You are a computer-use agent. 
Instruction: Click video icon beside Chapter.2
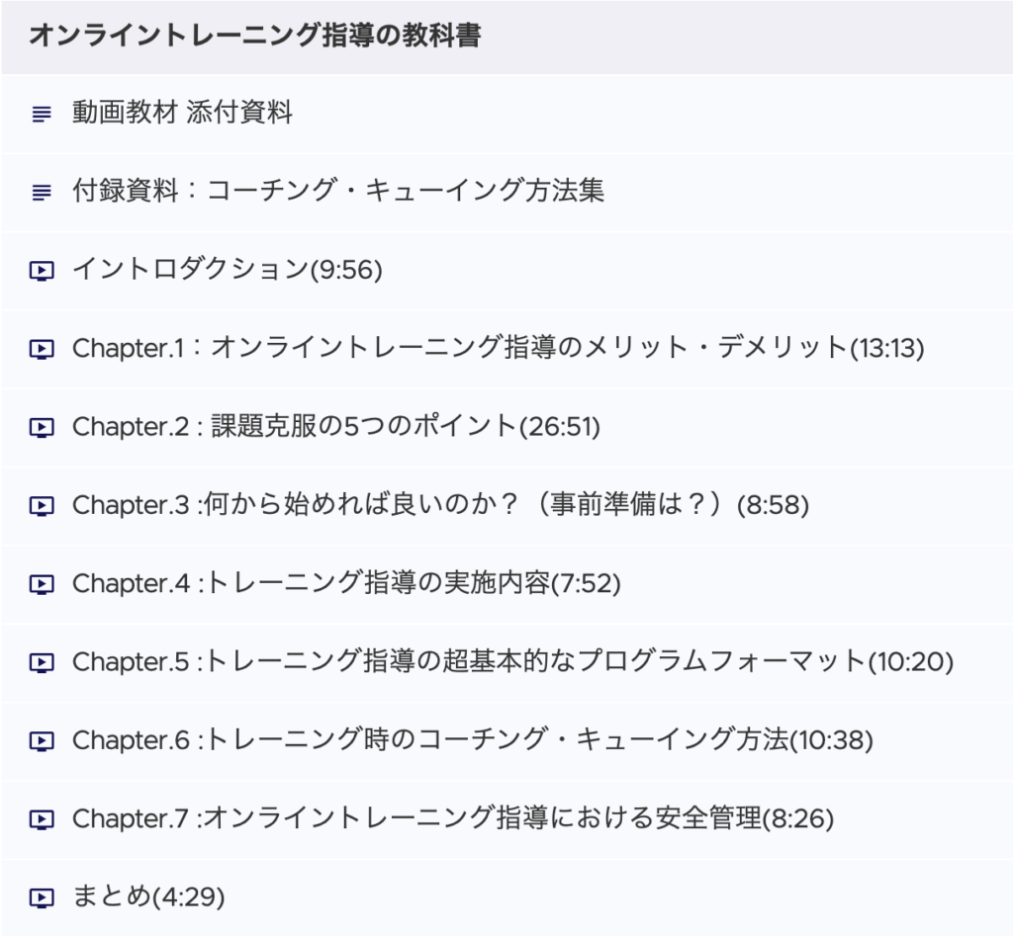[x=42, y=427]
